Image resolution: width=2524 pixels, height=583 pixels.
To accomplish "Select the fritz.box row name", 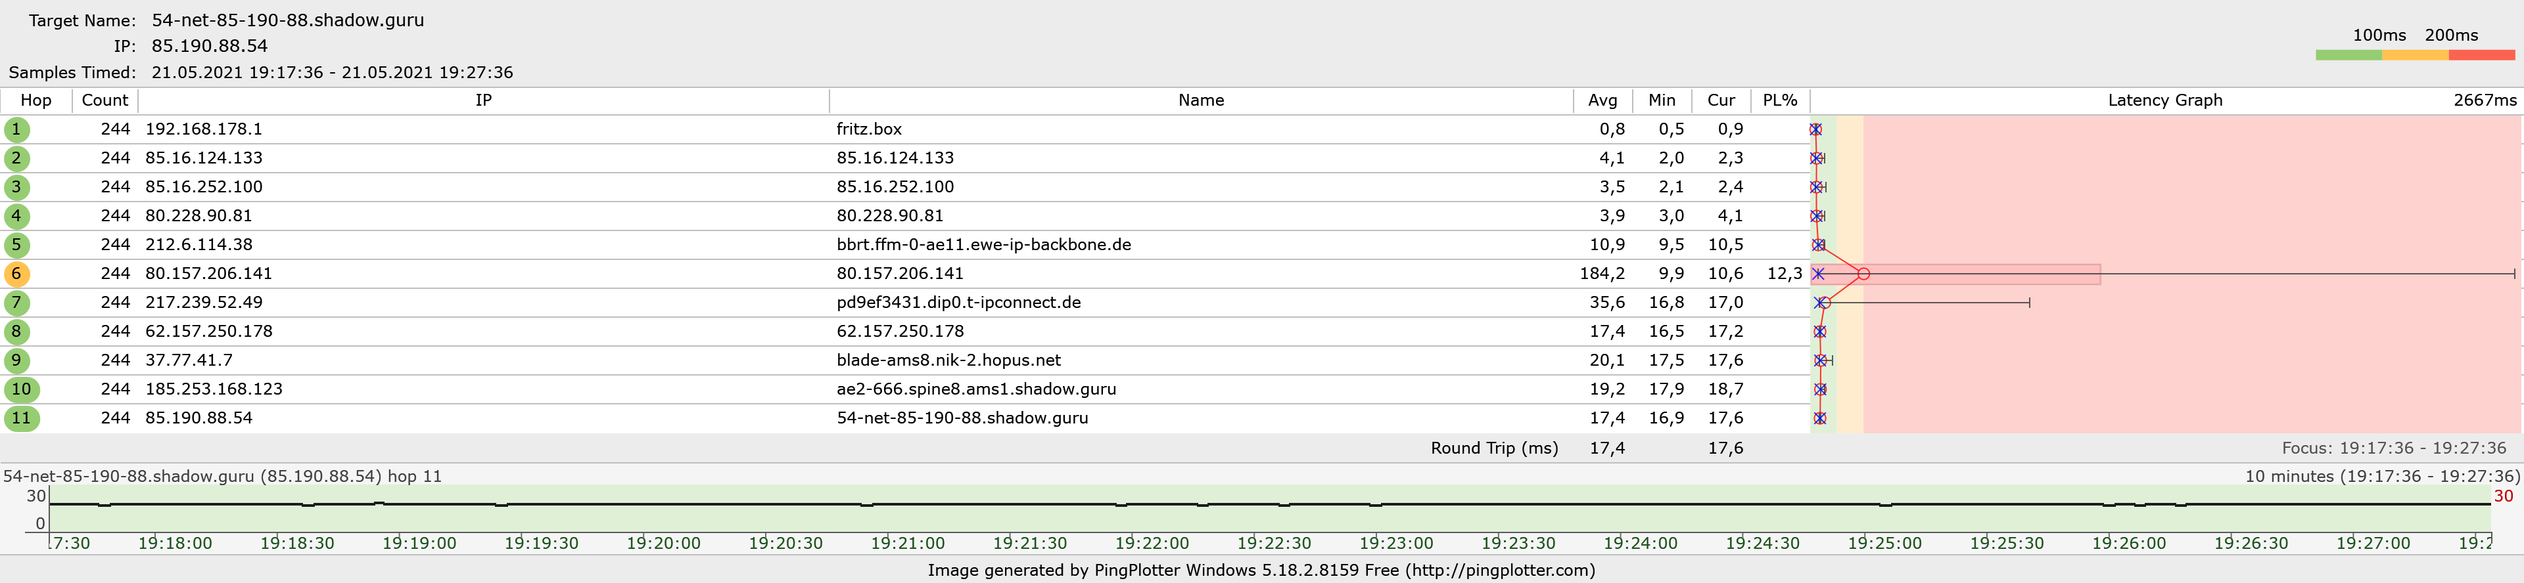I will click(869, 129).
